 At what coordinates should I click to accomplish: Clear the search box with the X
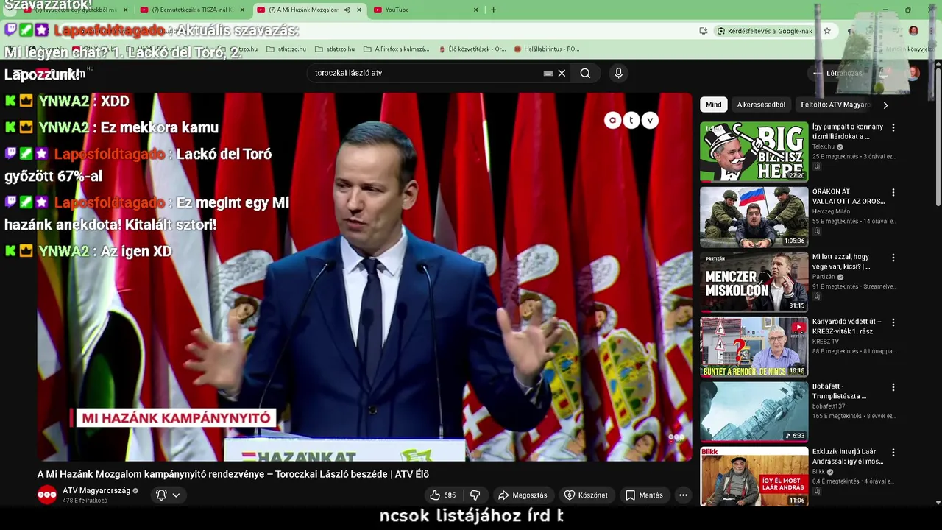pos(562,73)
